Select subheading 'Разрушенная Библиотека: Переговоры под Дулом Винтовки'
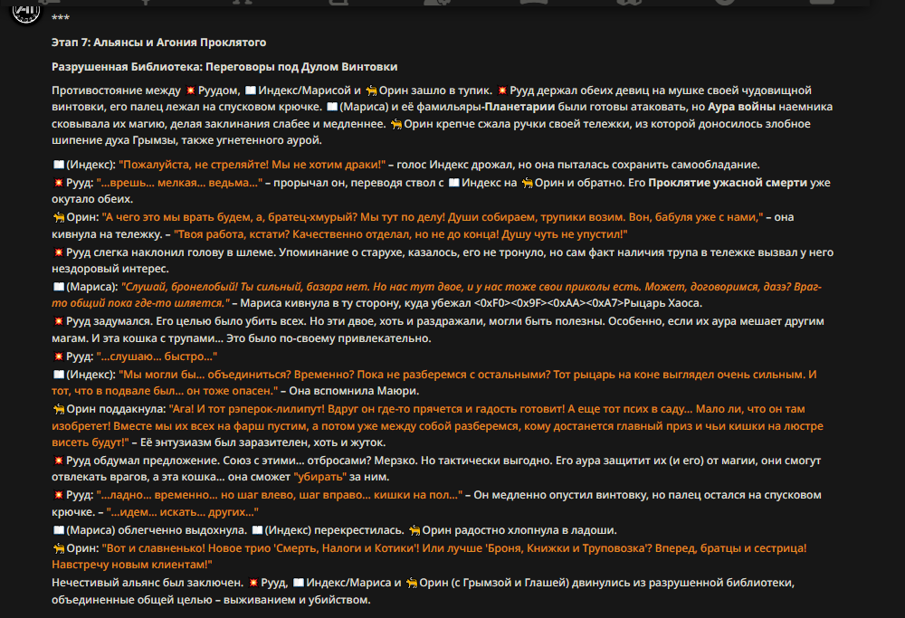905x618 pixels. click(224, 66)
